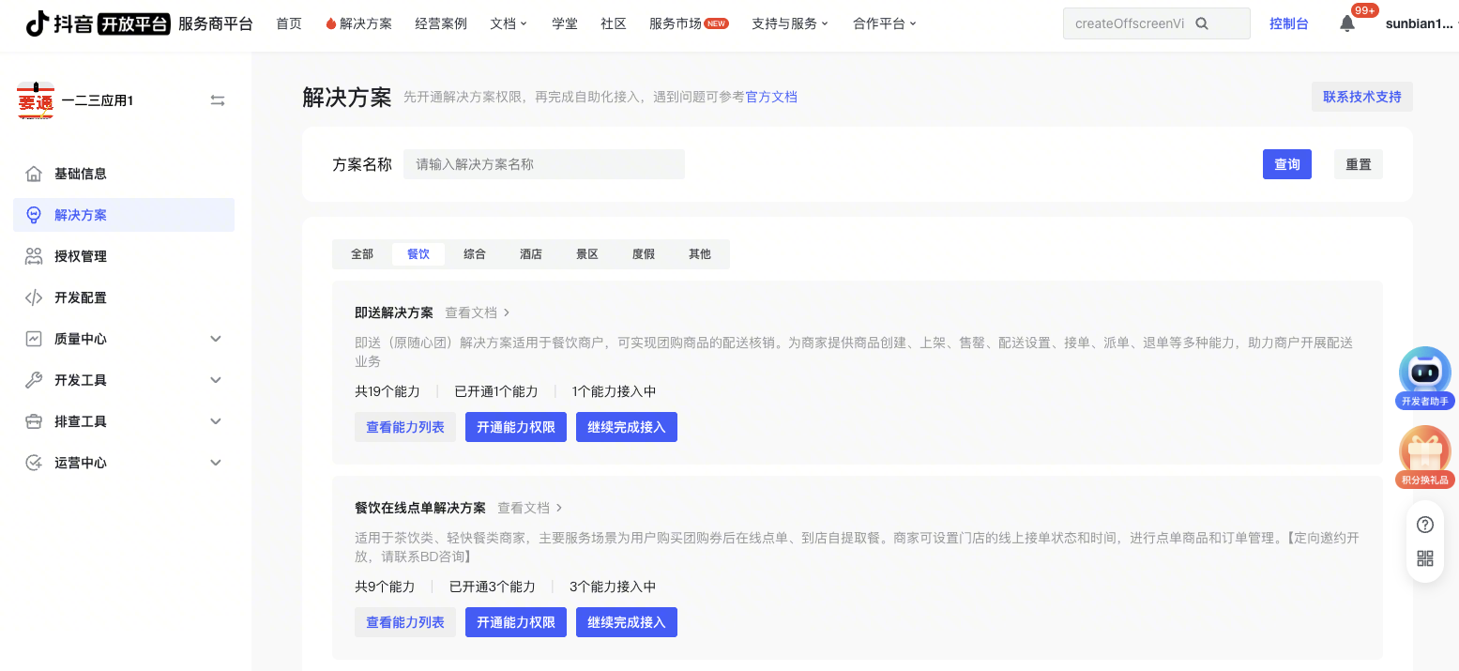This screenshot has height=671, width=1459.
Task: Switch to the 酒店 category tab
Action: coord(531,254)
